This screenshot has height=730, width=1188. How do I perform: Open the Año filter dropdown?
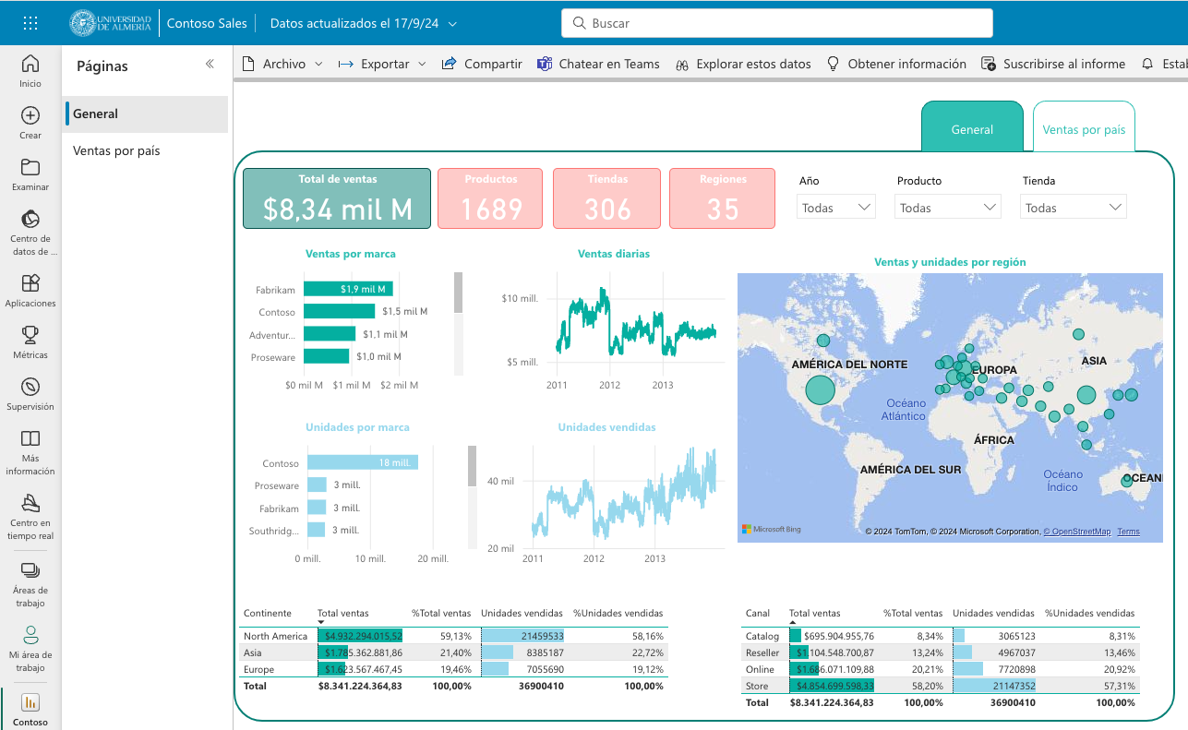[x=836, y=208]
